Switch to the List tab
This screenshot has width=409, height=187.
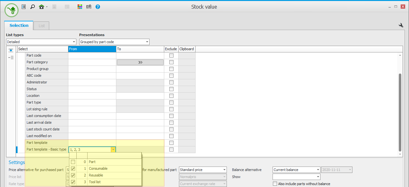[x=42, y=26]
